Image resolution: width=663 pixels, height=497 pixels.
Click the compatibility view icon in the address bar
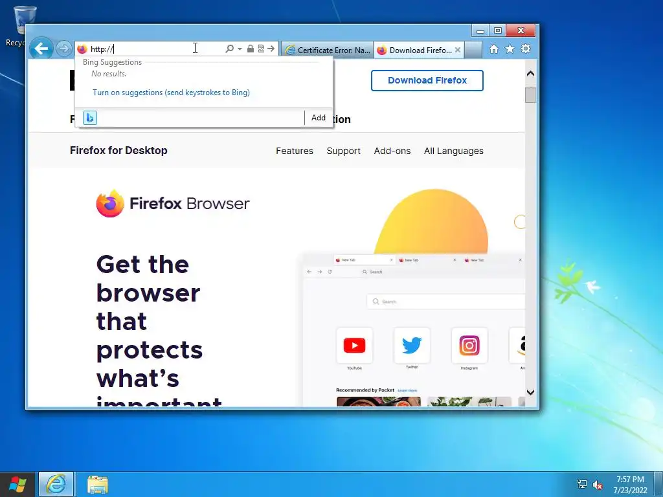tap(261, 49)
